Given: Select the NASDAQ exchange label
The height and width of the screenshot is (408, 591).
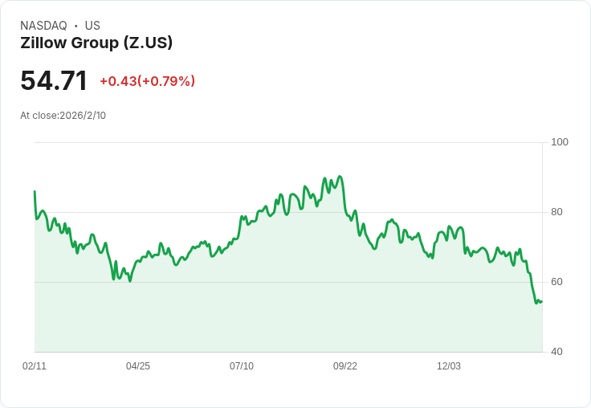Looking at the screenshot, I should click(x=43, y=26).
